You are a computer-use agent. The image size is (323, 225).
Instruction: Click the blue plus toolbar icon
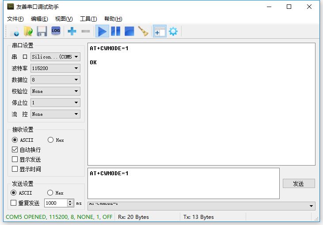pyautogui.click(x=72, y=31)
